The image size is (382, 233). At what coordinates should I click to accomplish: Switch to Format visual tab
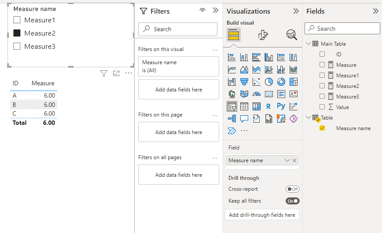pyautogui.click(x=263, y=35)
